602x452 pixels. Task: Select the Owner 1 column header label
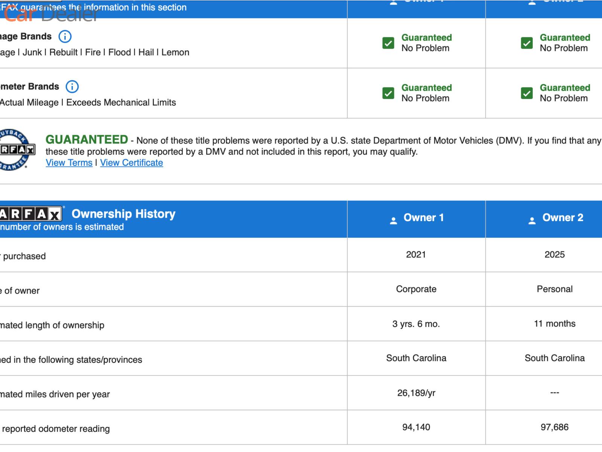424,218
